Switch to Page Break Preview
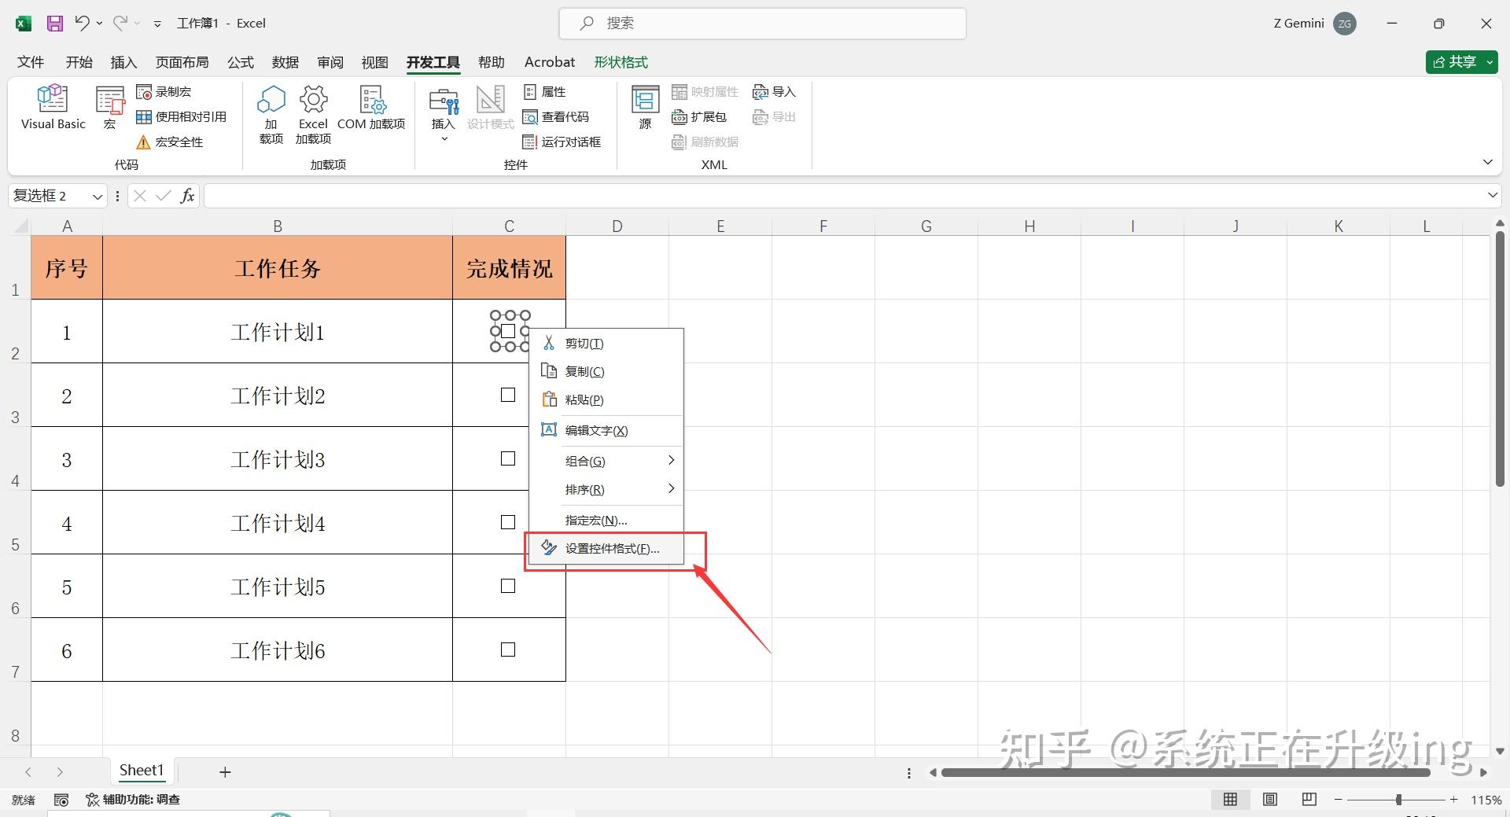Viewport: 1510px width, 817px height. [x=1309, y=800]
